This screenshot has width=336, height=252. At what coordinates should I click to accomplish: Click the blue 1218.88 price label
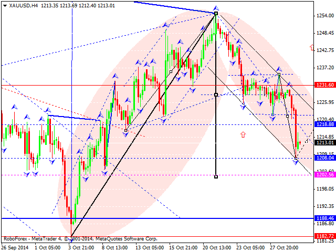[325, 124]
